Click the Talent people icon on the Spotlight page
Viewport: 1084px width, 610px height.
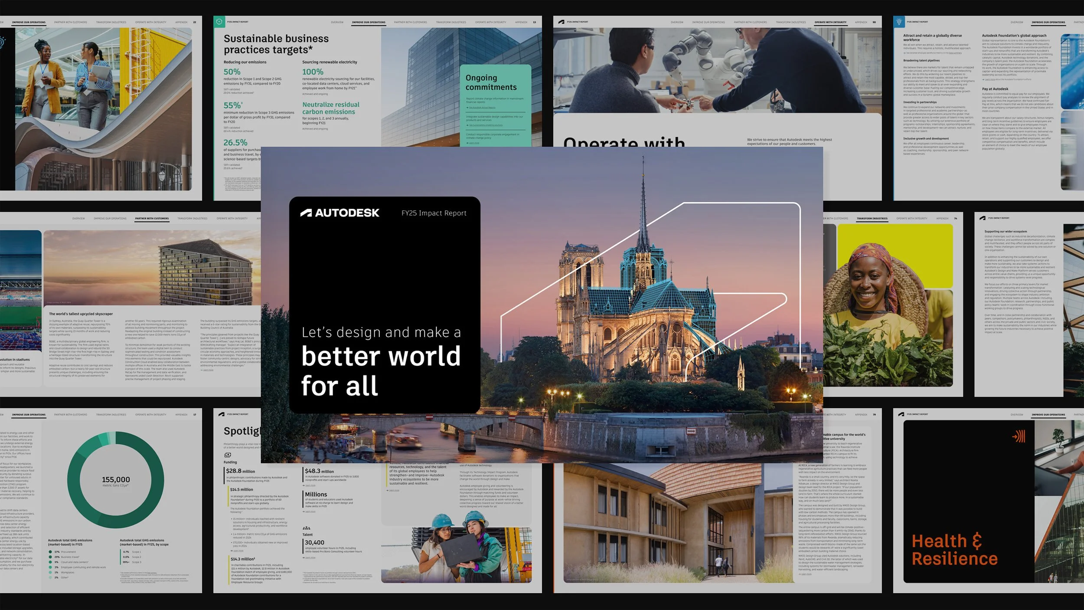(307, 528)
